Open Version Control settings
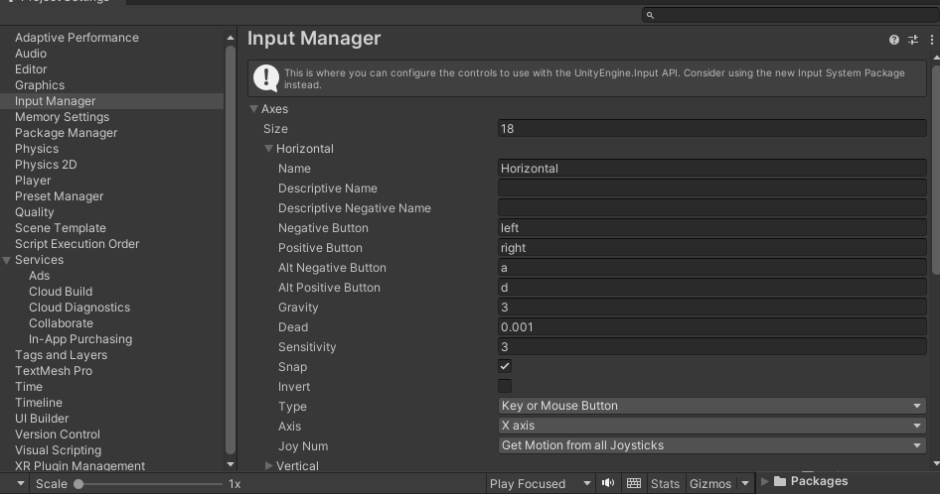Image resolution: width=940 pixels, height=494 pixels. point(58,434)
